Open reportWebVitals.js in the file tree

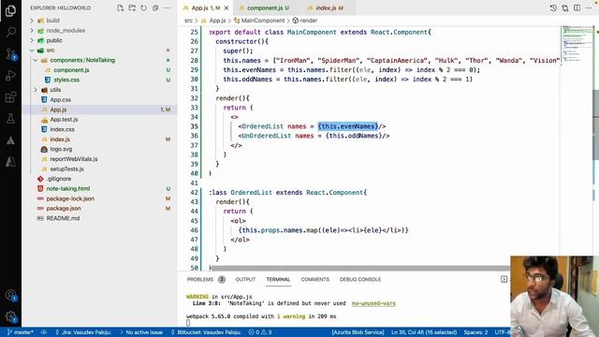[x=73, y=159]
